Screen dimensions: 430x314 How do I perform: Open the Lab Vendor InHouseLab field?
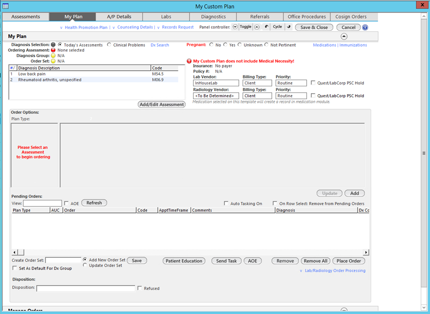coord(216,83)
